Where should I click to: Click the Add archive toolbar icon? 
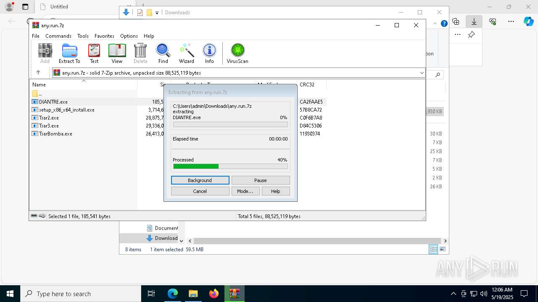pos(45,53)
